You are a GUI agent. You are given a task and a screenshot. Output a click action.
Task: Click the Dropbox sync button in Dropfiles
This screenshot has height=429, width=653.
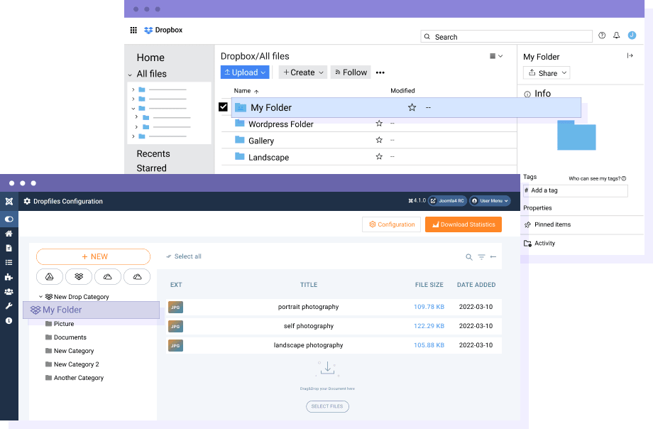pyautogui.click(x=79, y=276)
